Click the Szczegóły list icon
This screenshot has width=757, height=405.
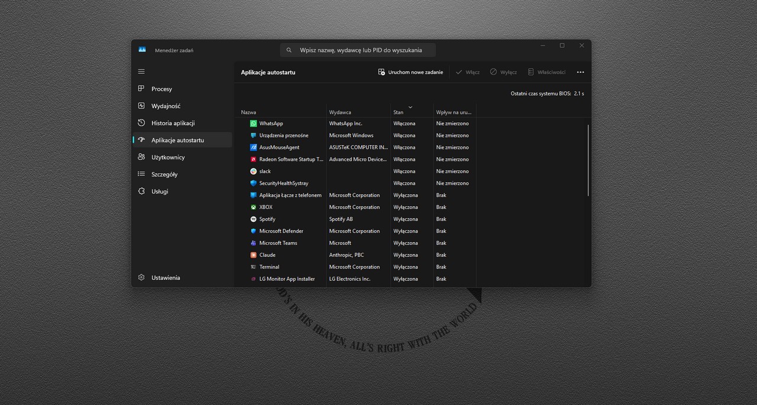click(141, 174)
